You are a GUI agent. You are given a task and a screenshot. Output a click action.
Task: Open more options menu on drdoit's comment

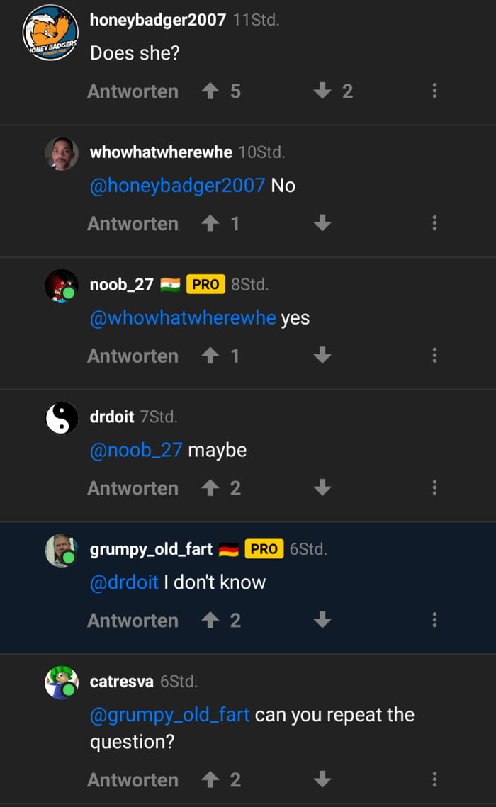tap(434, 488)
